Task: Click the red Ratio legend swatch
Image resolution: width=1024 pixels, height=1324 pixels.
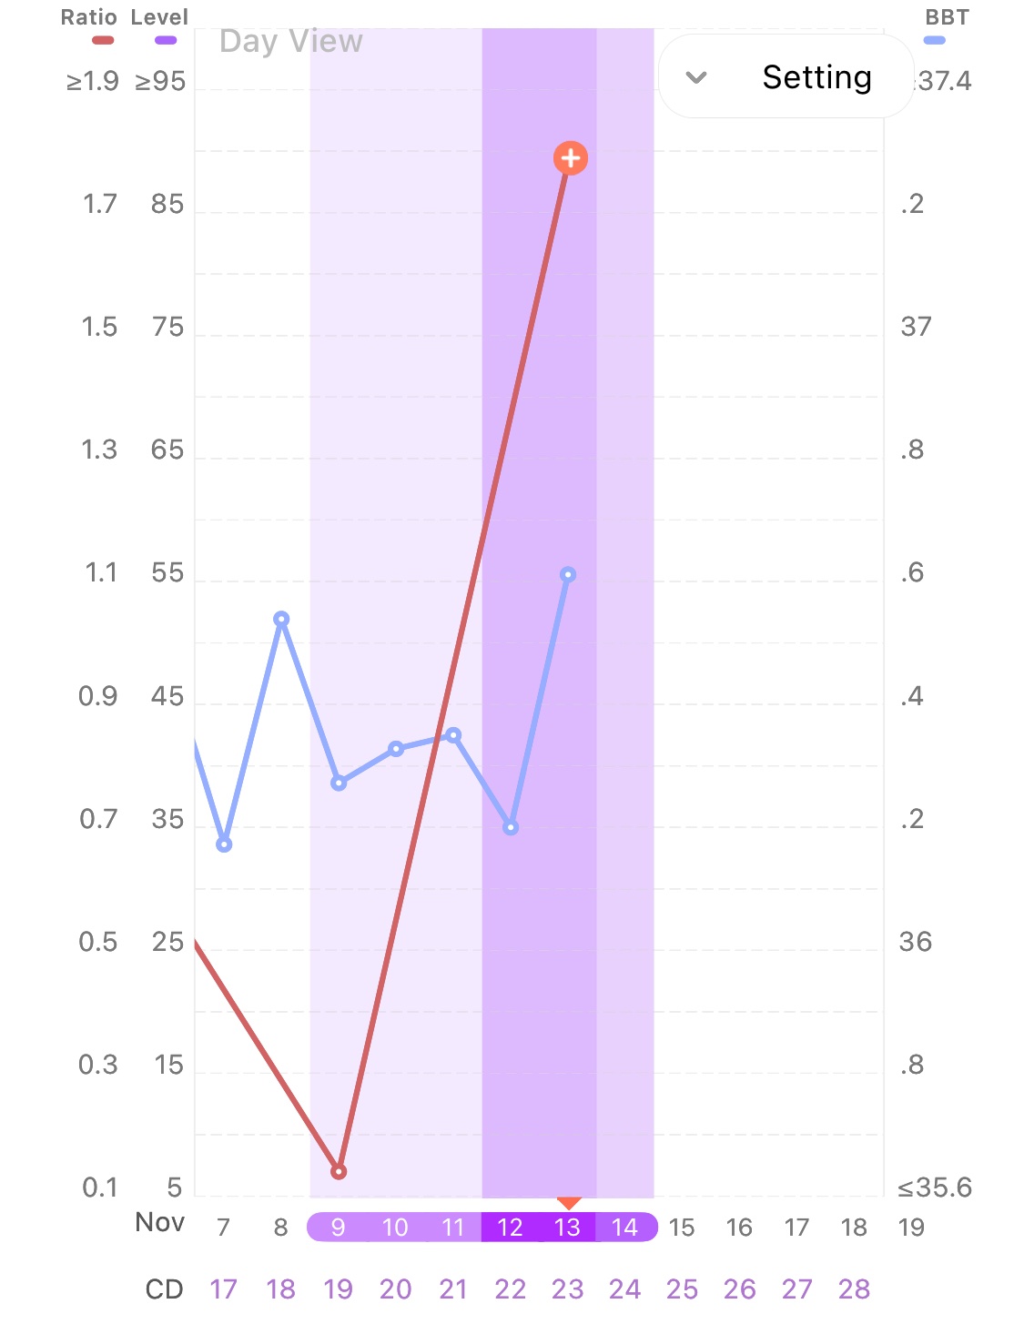Action: coord(103,40)
